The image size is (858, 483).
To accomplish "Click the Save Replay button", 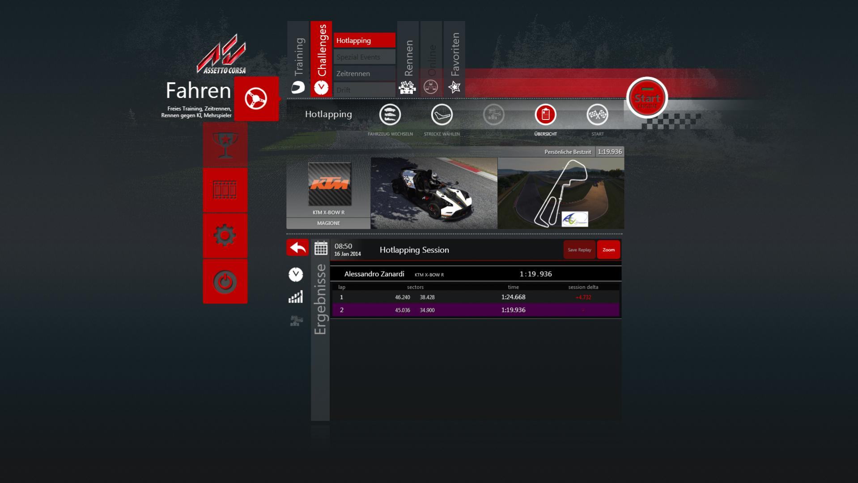I will [579, 250].
